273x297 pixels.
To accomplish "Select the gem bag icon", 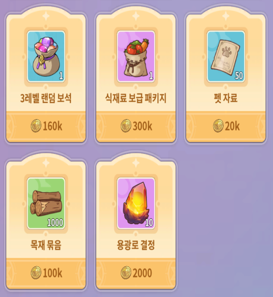I will click(x=46, y=57).
